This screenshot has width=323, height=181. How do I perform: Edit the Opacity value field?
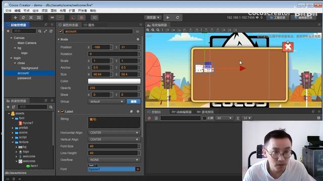(x=113, y=88)
